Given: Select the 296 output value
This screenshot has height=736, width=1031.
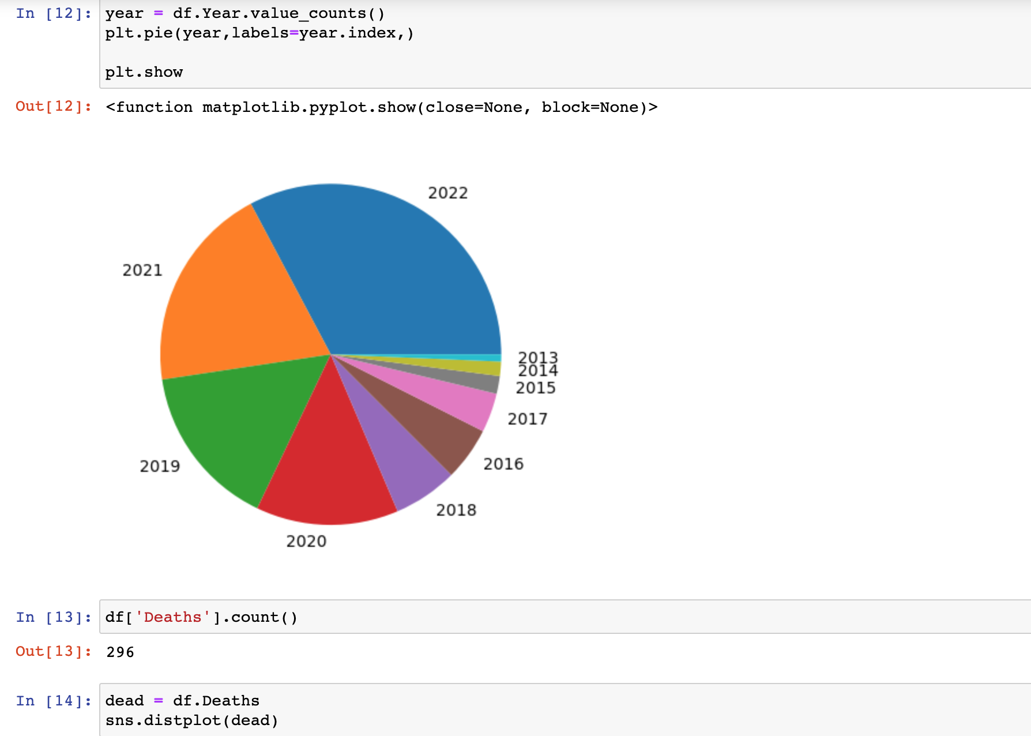Looking at the screenshot, I should (120, 652).
